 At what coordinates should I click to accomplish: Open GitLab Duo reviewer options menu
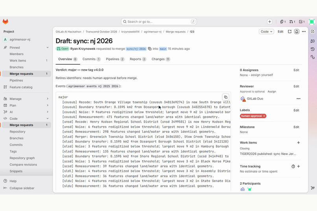click(x=299, y=99)
